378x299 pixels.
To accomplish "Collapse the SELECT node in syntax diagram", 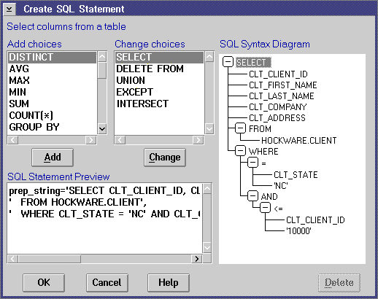I will point(228,62).
